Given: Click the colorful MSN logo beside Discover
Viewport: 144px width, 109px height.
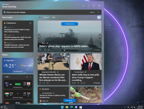Looking at the screenshot, I should tap(40, 17).
